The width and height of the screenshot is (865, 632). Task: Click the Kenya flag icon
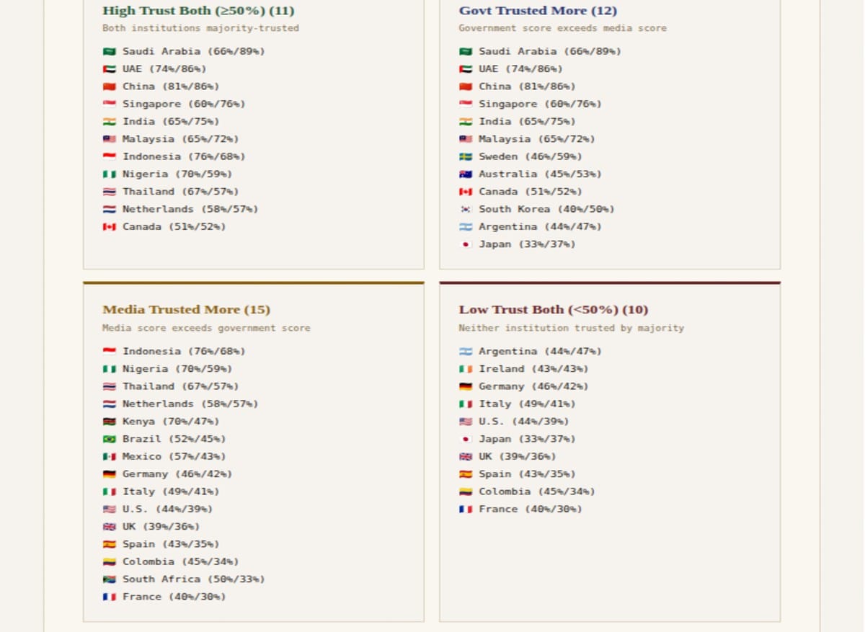coord(109,422)
